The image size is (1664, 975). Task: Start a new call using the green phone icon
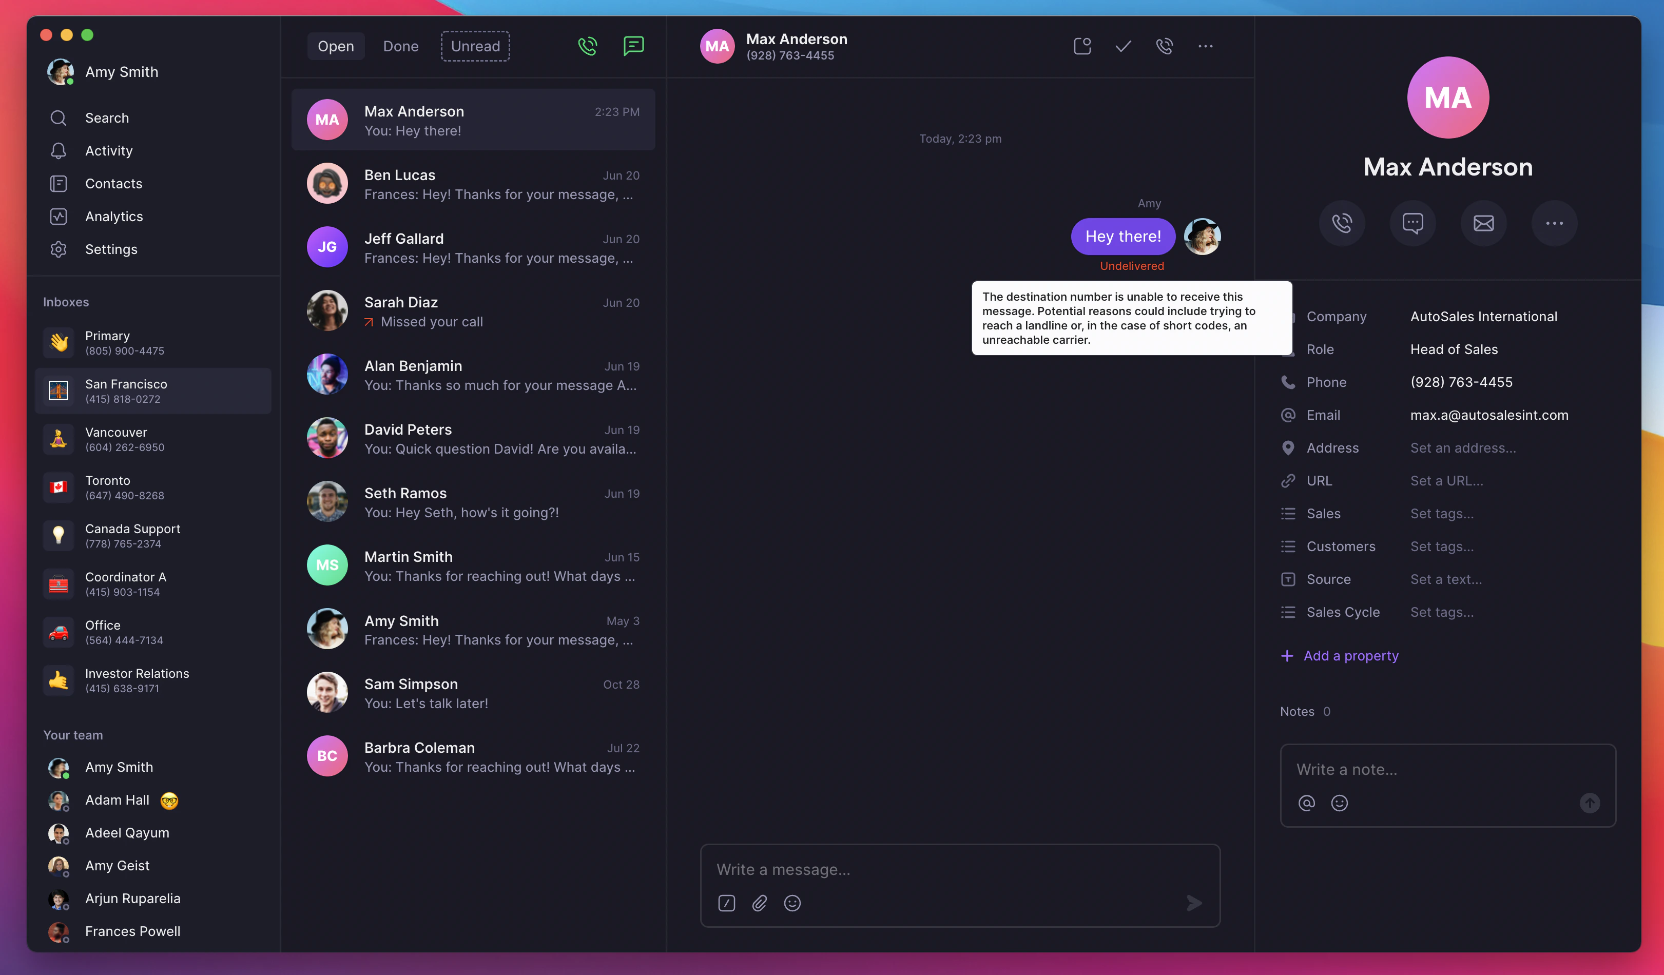click(x=587, y=46)
